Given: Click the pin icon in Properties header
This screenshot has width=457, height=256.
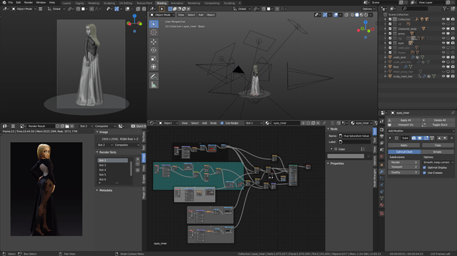Looking at the screenshot, I should 452,112.
